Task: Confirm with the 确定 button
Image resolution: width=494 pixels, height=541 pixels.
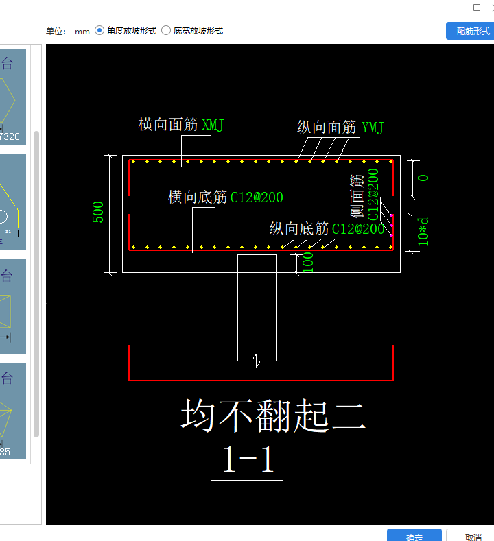Action: pyautogui.click(x=414, y=536)
